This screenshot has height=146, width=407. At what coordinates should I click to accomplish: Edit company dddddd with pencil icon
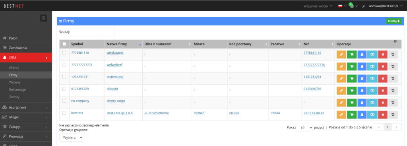[341, 90]
